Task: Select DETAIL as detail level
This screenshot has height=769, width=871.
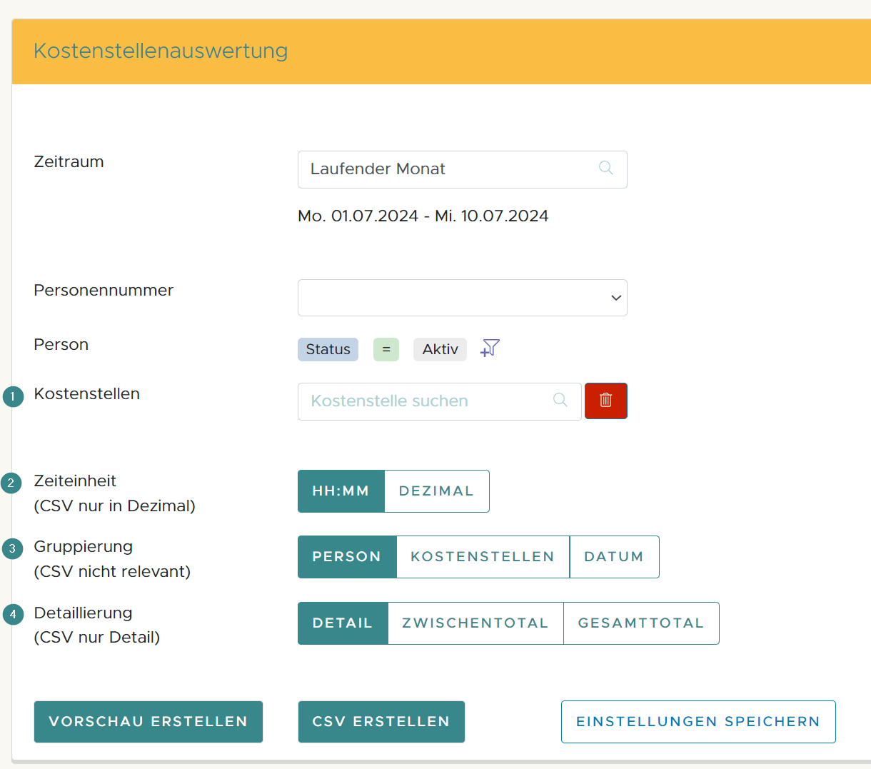Action: [x=343, y=623]
